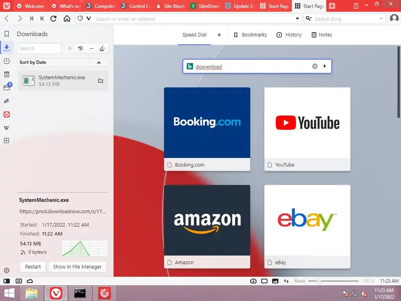Toggle images and animations setting
Viewport: 401px width, 301px height.
[x=275, y=281]
